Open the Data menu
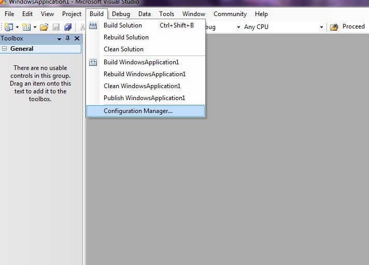The width and height of the screenshot is (369, 265). point(145,14)
